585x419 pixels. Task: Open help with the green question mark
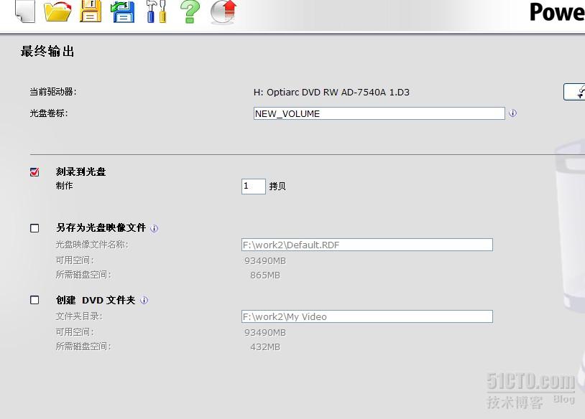tap(190, 11)
